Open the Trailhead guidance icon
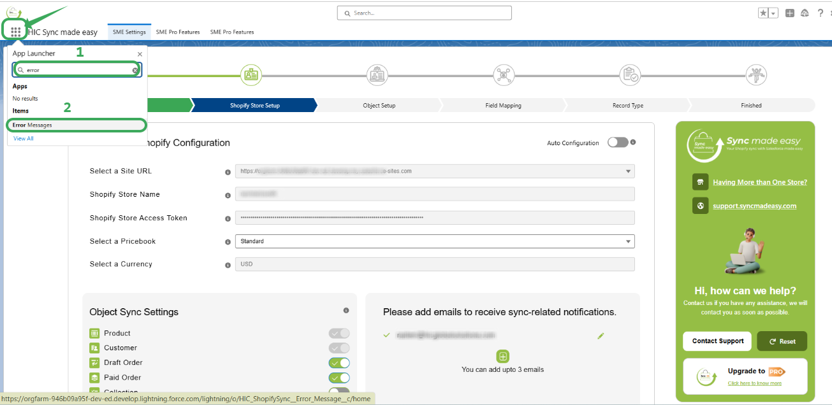832x405 pixels. click(805, 13)
